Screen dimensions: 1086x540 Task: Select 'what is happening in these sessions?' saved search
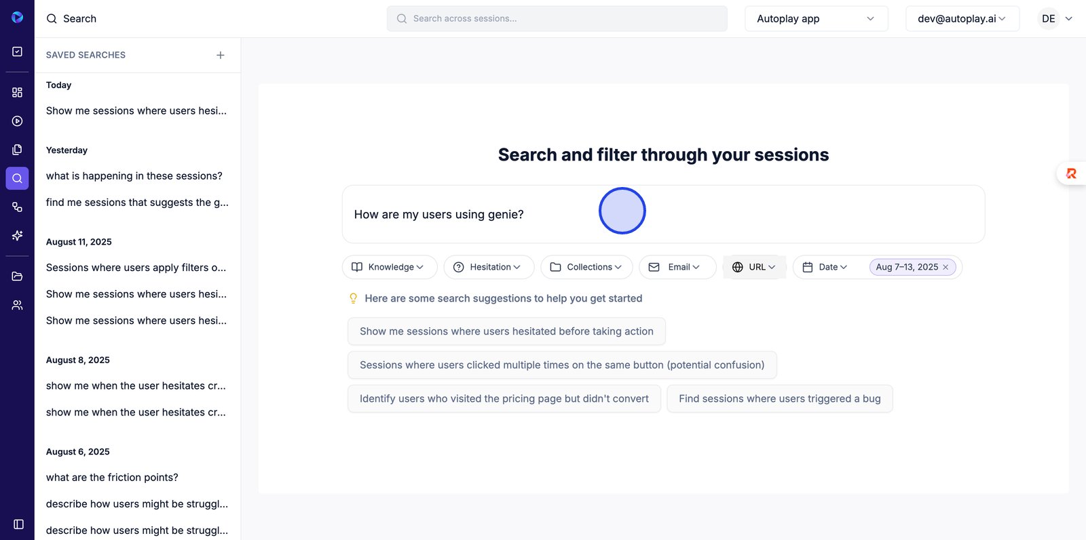[x=134, y=176]
